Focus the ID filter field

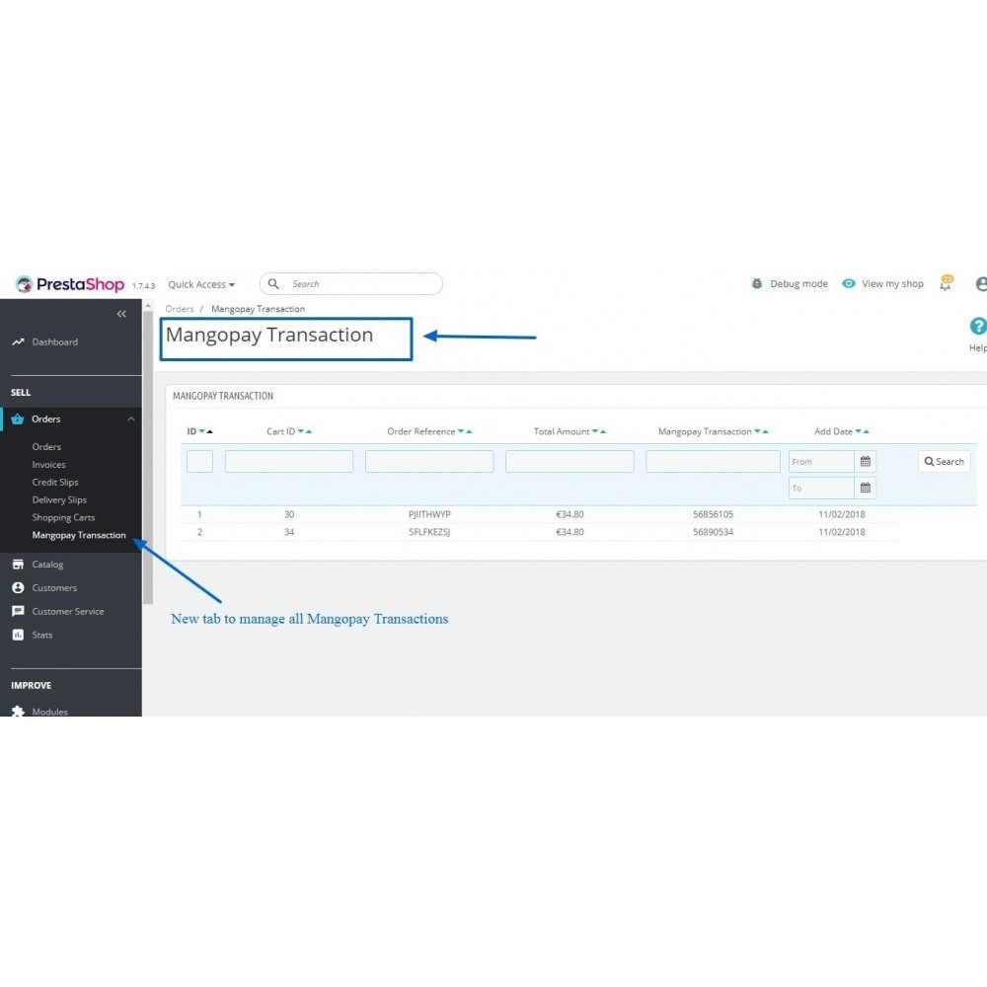(199, 462)
